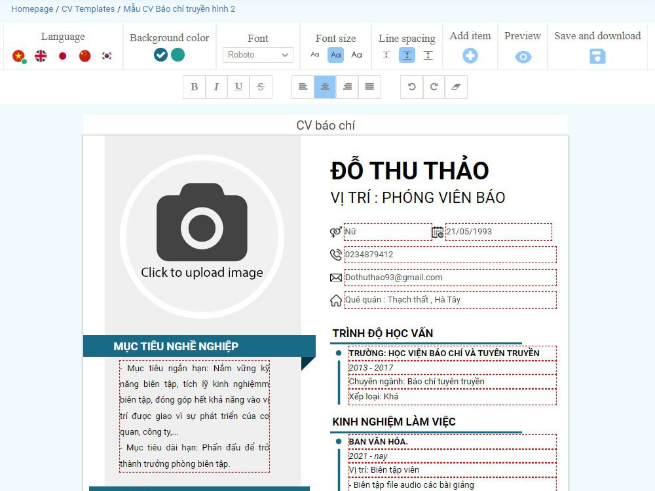
Task: Set narrow line spacing
Action: [x=386, y=55]
